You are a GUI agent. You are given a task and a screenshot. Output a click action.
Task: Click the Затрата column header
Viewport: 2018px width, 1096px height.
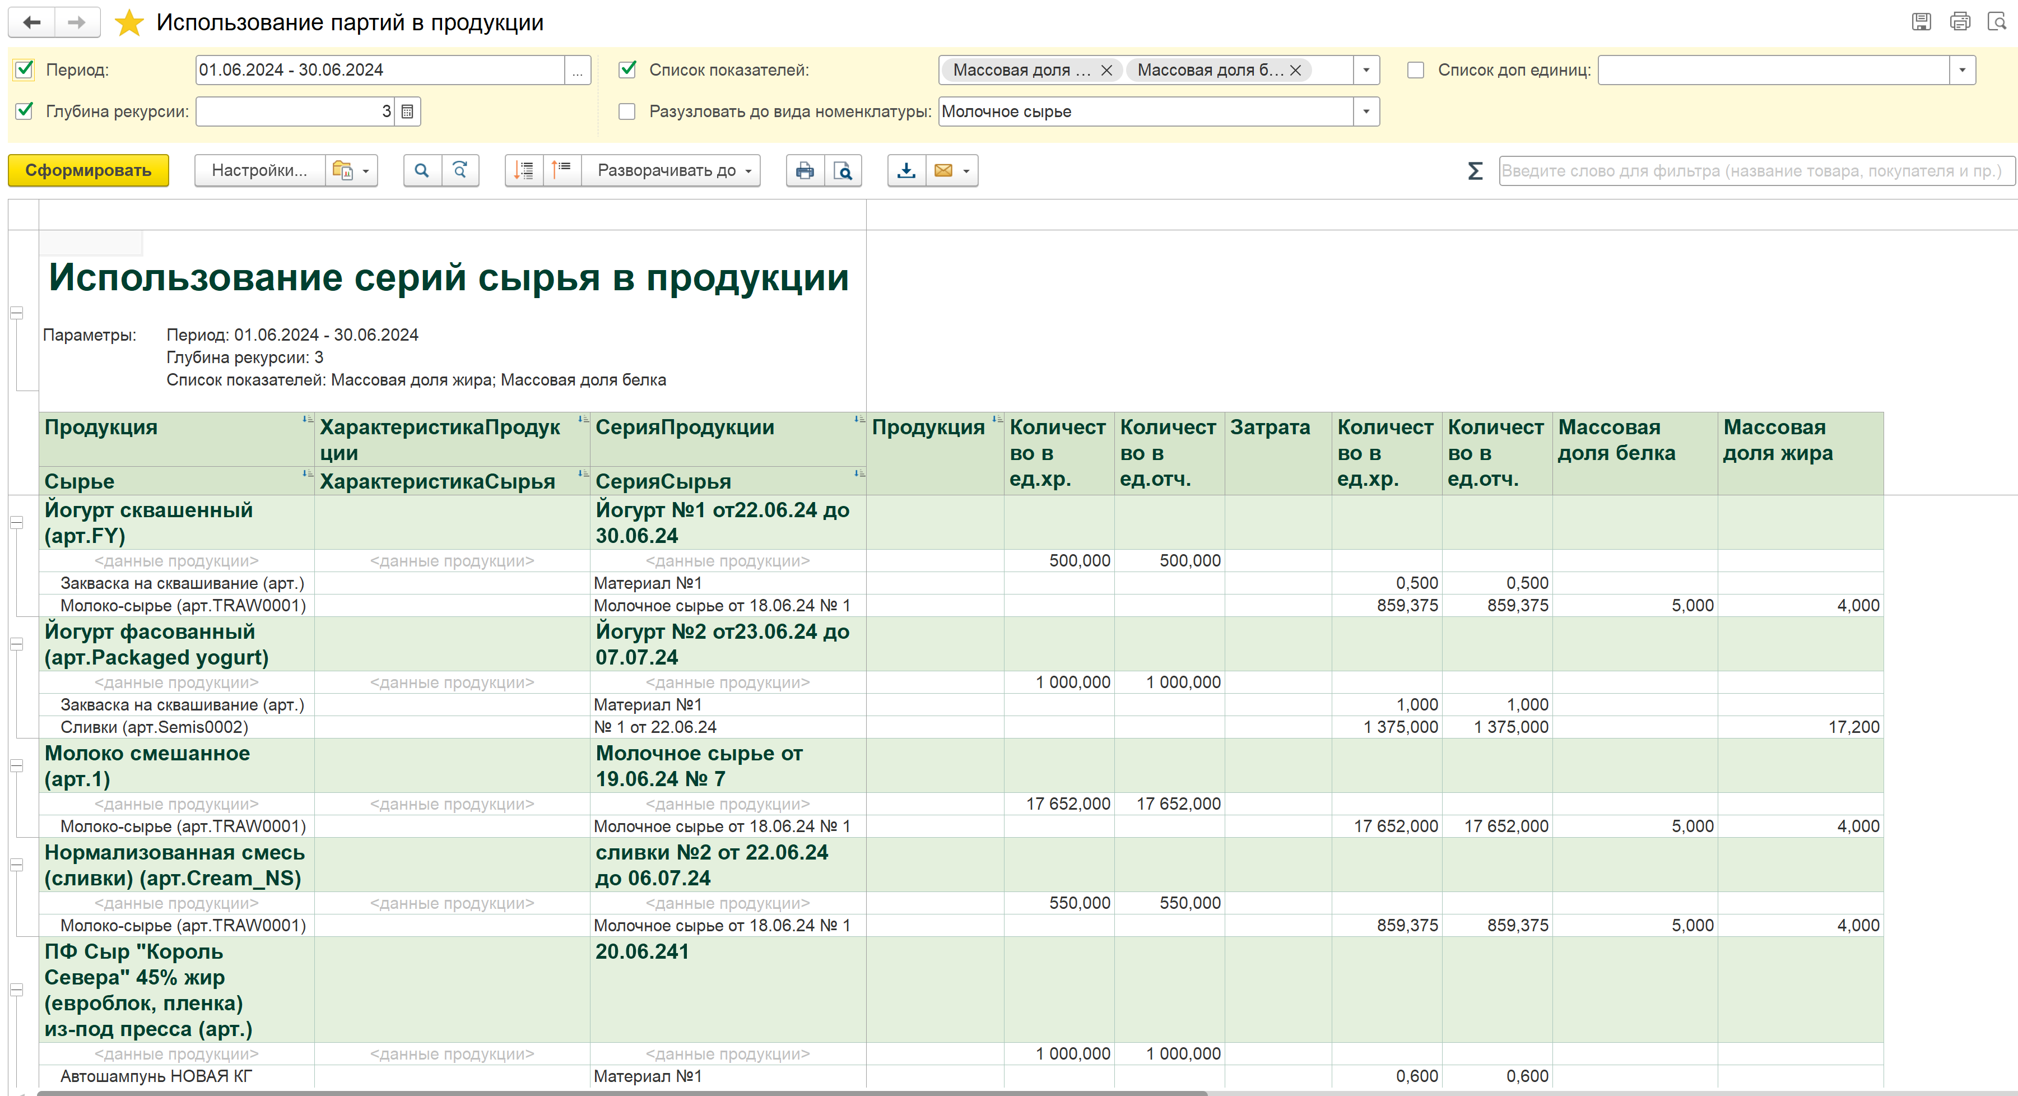[x=1278, y=454]
